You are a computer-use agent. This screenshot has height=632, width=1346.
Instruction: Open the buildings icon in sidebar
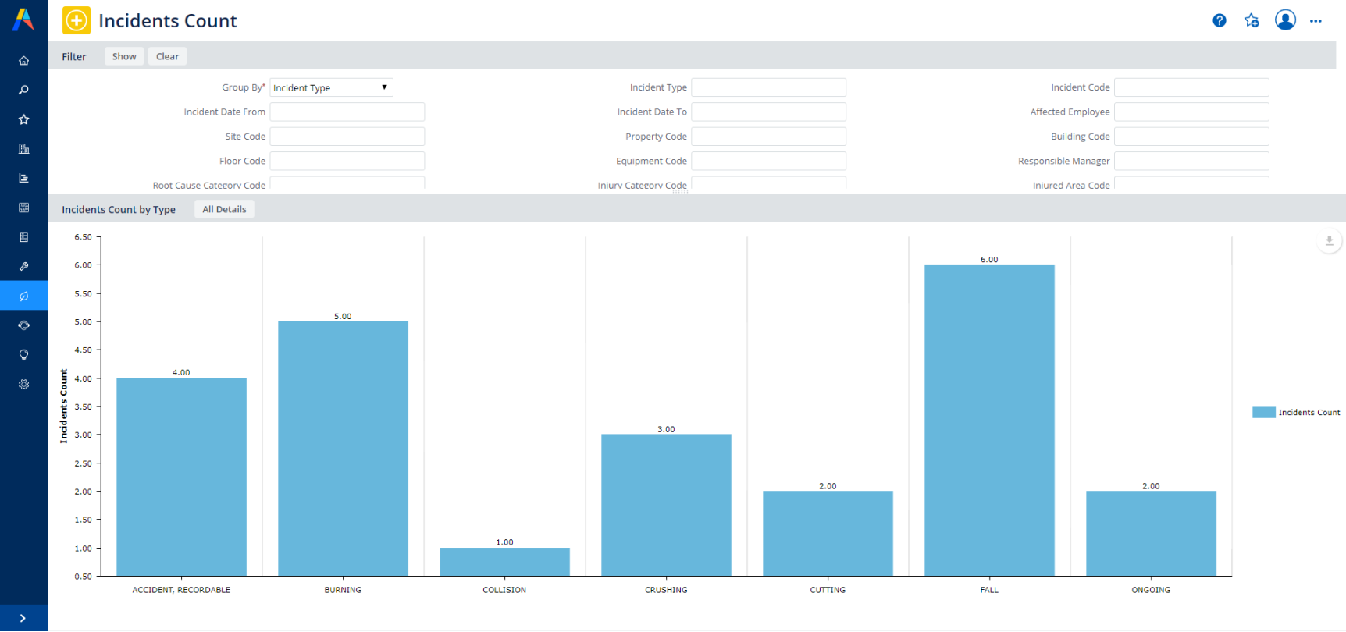click(x=23, y=149)
